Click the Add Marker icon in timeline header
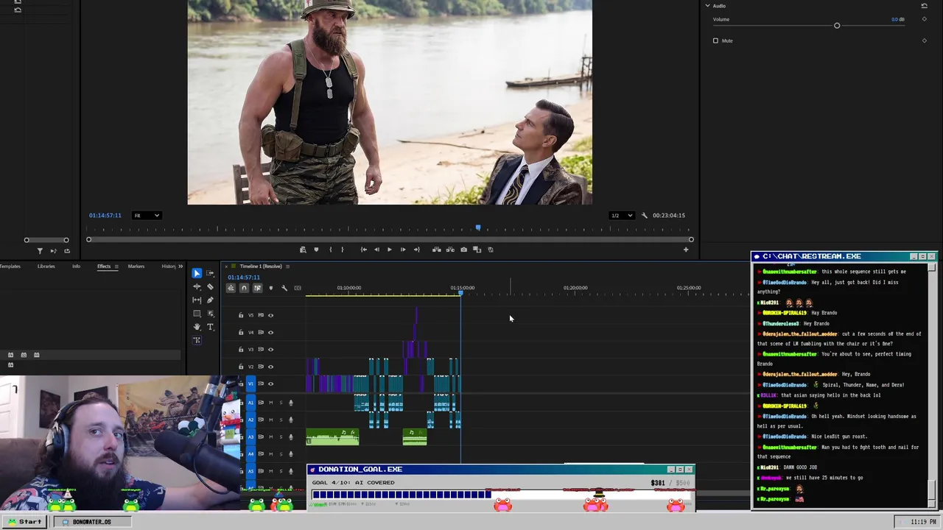This screenshot has width=943, height=530. [270, 288]
